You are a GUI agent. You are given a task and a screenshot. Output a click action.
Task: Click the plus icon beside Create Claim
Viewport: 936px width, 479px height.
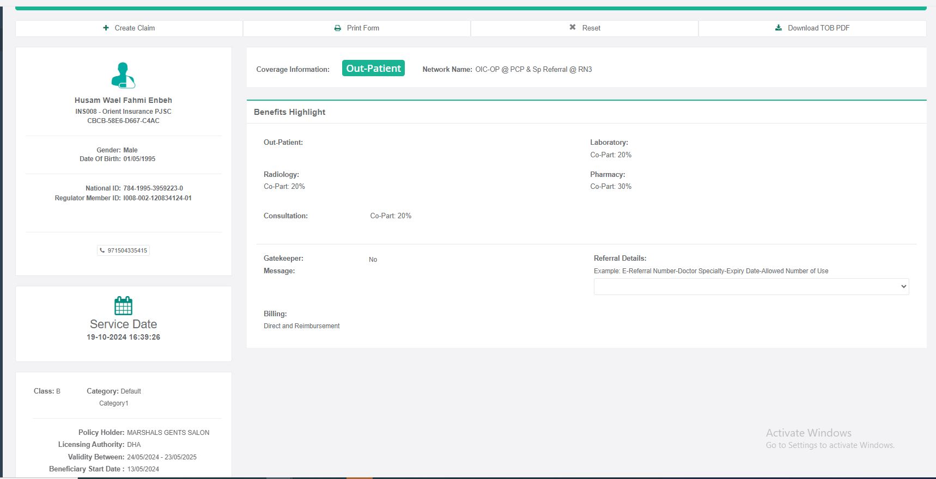point(106,28)
